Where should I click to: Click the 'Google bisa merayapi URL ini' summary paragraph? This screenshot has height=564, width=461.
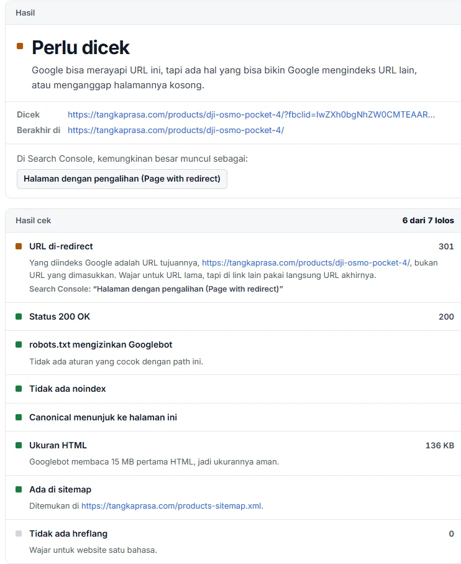click(224, 78)
